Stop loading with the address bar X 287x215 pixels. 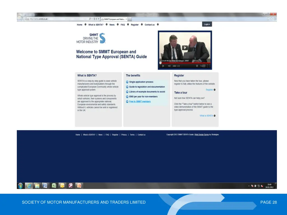pos(99,19)
